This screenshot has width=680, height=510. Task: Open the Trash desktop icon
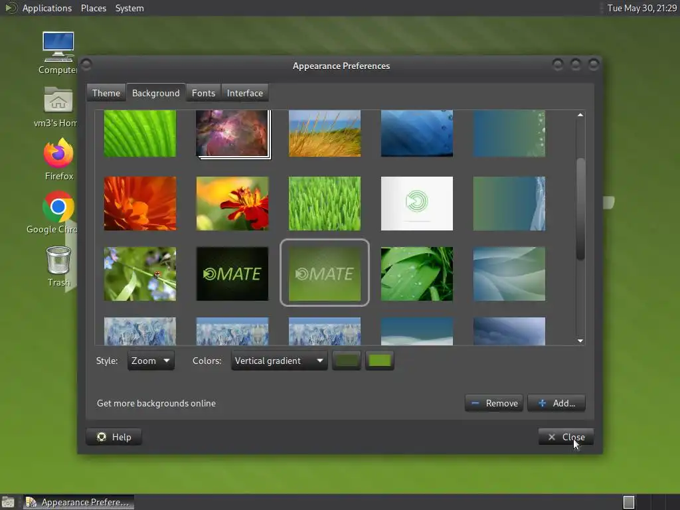[x=58, y=266]
